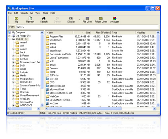Sort by the Size column header
Screen dimensions: 168x139
(82, 33)
